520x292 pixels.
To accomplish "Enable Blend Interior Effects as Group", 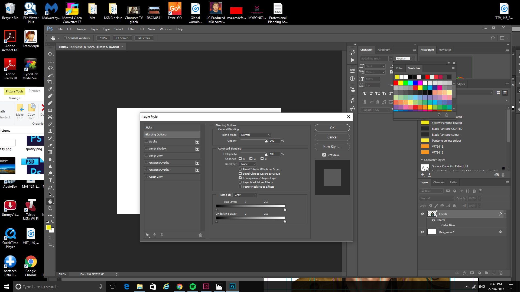I will click(240, 169).
